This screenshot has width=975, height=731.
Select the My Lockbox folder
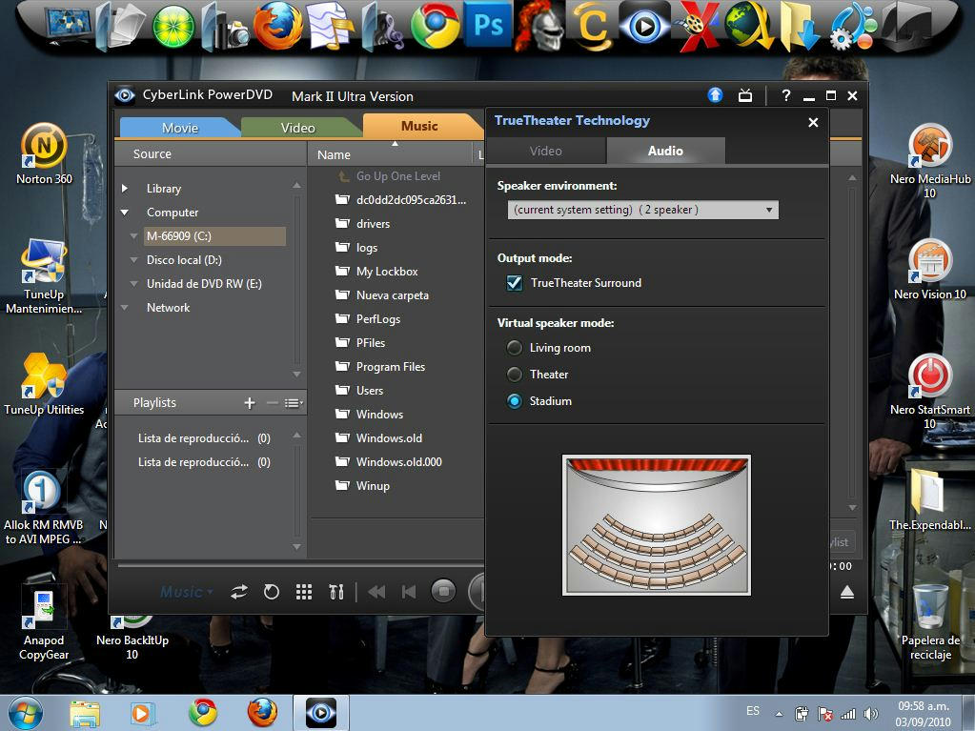387,272
